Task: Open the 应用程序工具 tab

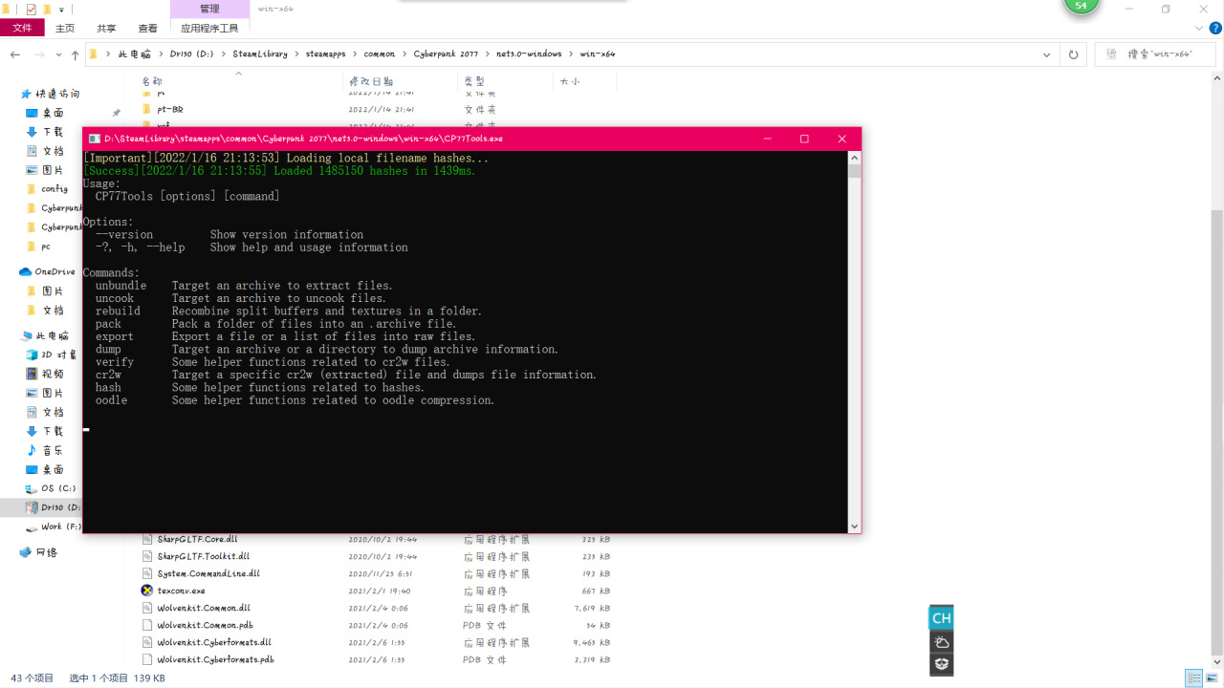Action: pyautogui.click(x=209, y=29)
